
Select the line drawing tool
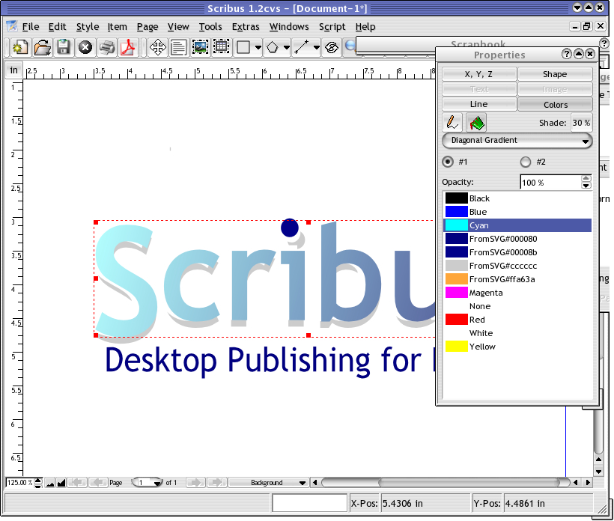pyautogui.click(x=302, y=47)
